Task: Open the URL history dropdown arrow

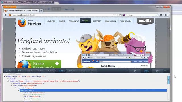Action: pos(117,15)
